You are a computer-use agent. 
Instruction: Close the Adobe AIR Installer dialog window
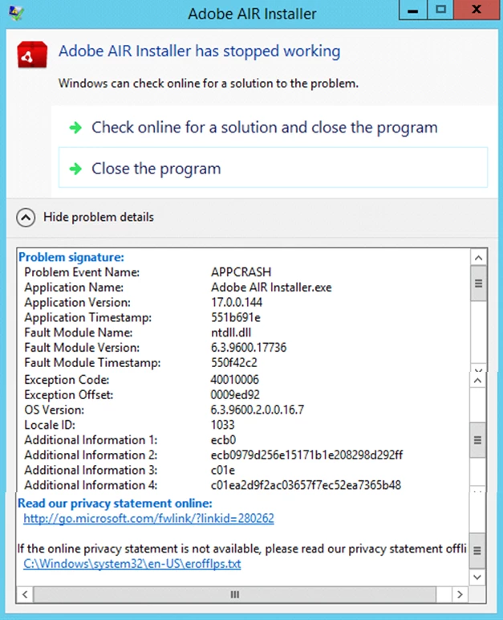pos(477,10)
